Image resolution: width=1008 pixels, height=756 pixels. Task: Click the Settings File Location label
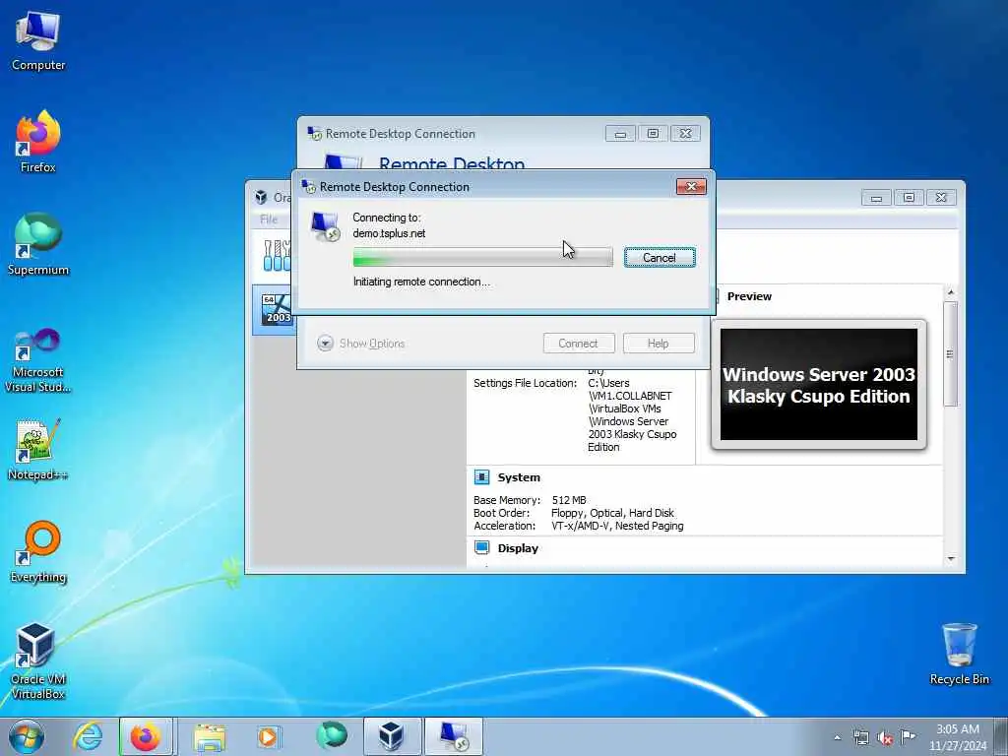[x=526, y=383]
